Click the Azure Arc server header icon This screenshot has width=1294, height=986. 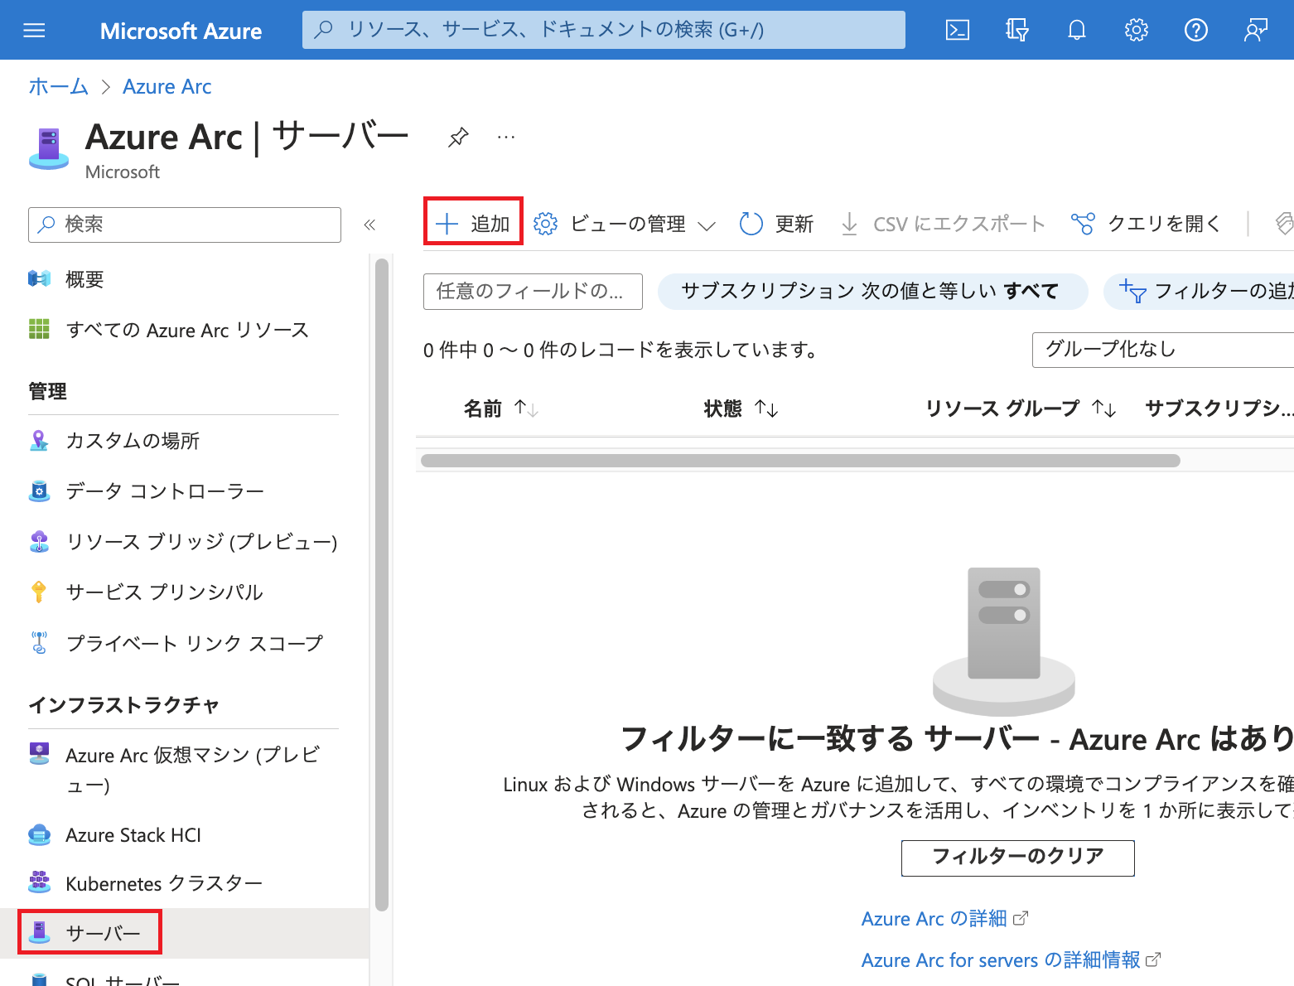[x=49, y=149]
